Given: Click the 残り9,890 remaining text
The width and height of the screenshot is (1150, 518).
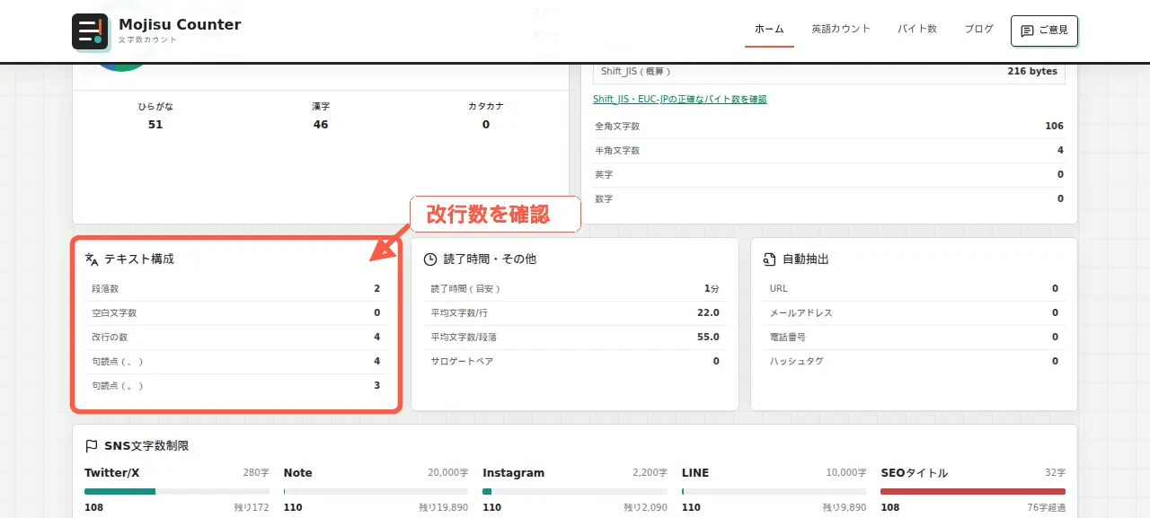Looking at the screenshot, I should (845, 508).
